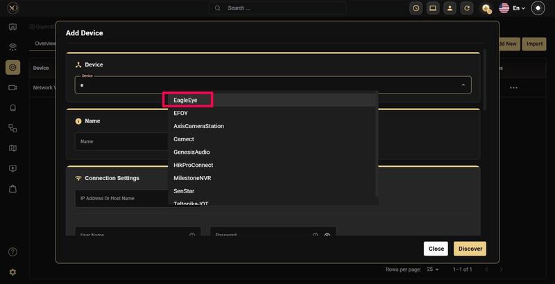Open the video playback icon in sidebar

click(x=12, y=168)
